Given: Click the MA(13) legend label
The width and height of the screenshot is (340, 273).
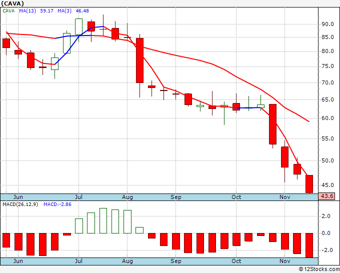Looking at the screenshot, I should pos(27,11).
